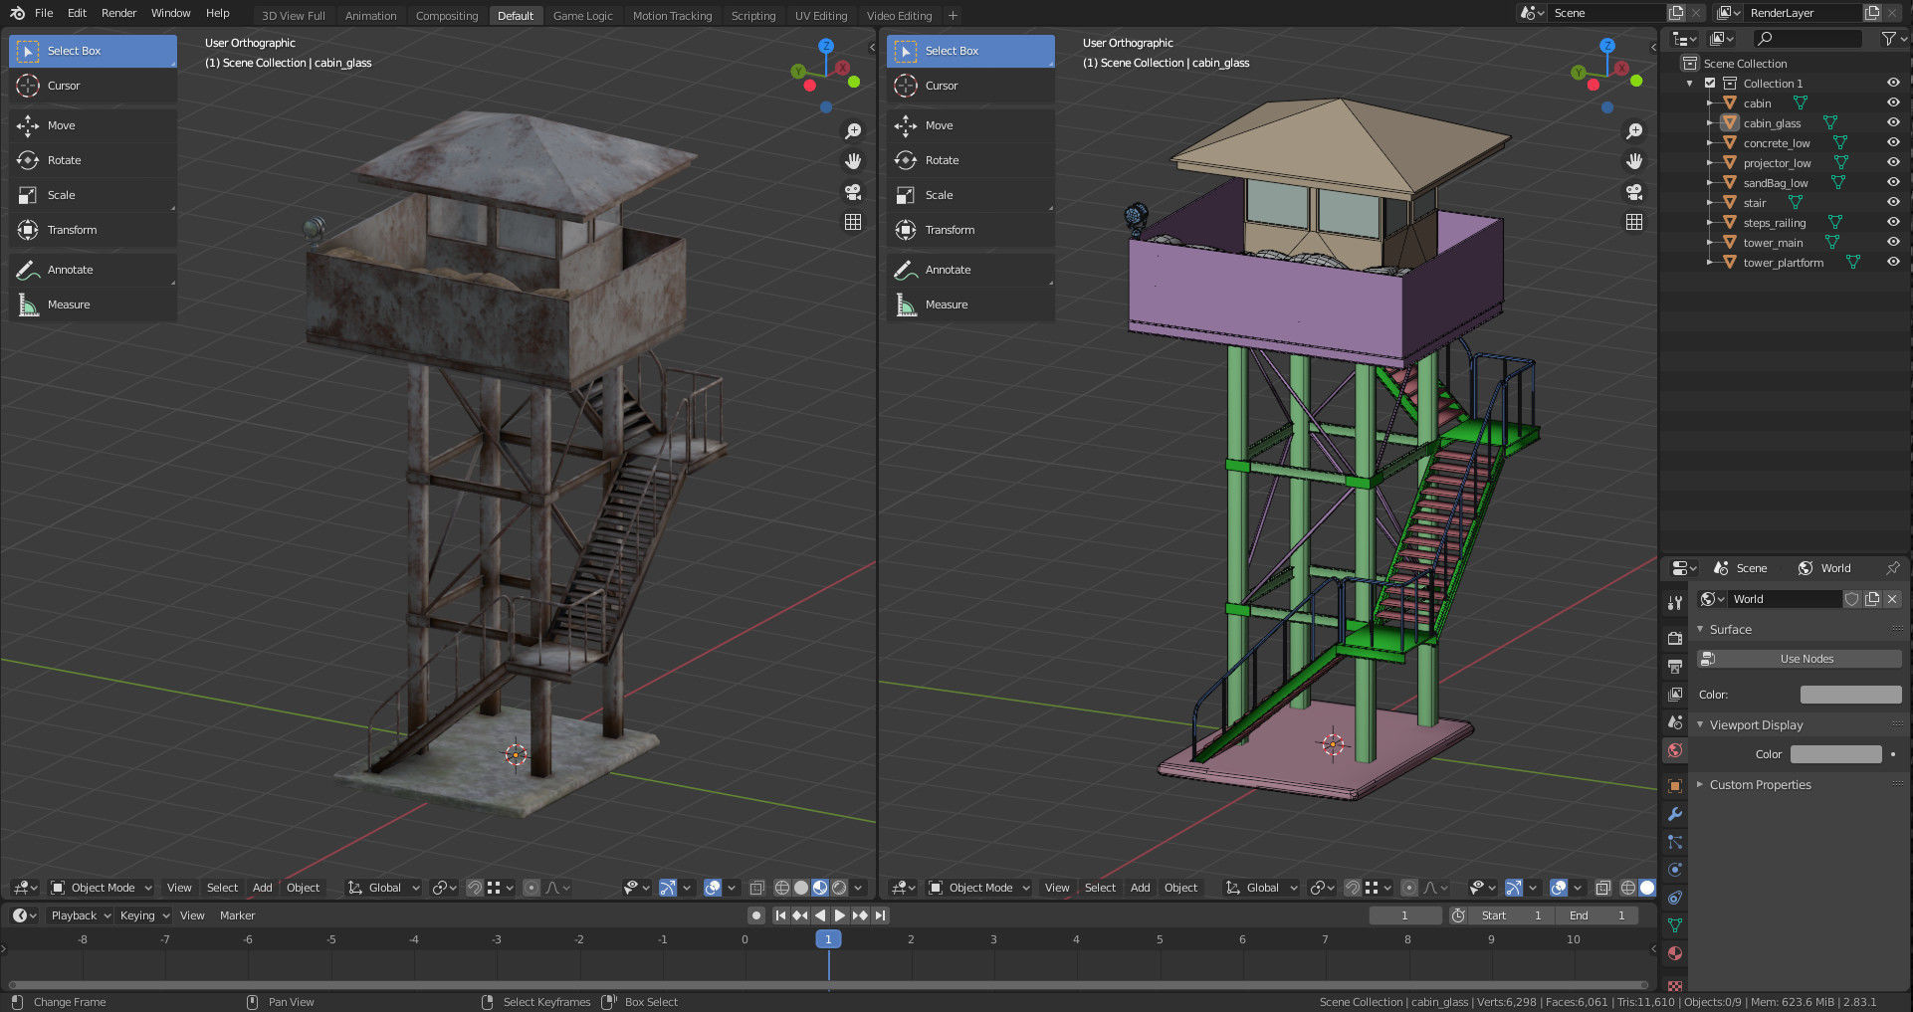
Task: Open the Object Data mesh properties tab
Action: 1675,925
